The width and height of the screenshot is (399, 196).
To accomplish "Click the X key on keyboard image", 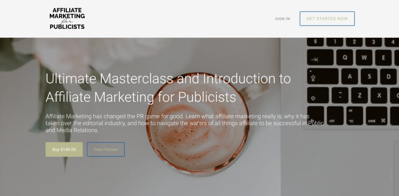I will [379, 95].
